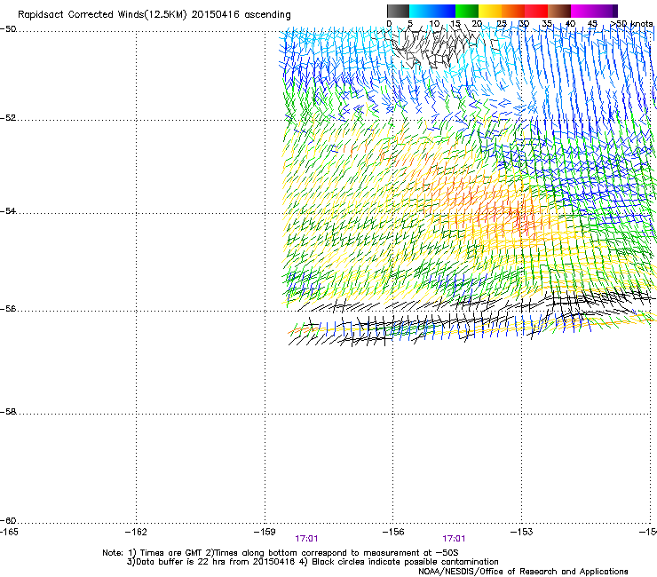This screenshot has width=657, height=577.
Task: Click the '-162' longitude axis label
Action: pos(136,532)
